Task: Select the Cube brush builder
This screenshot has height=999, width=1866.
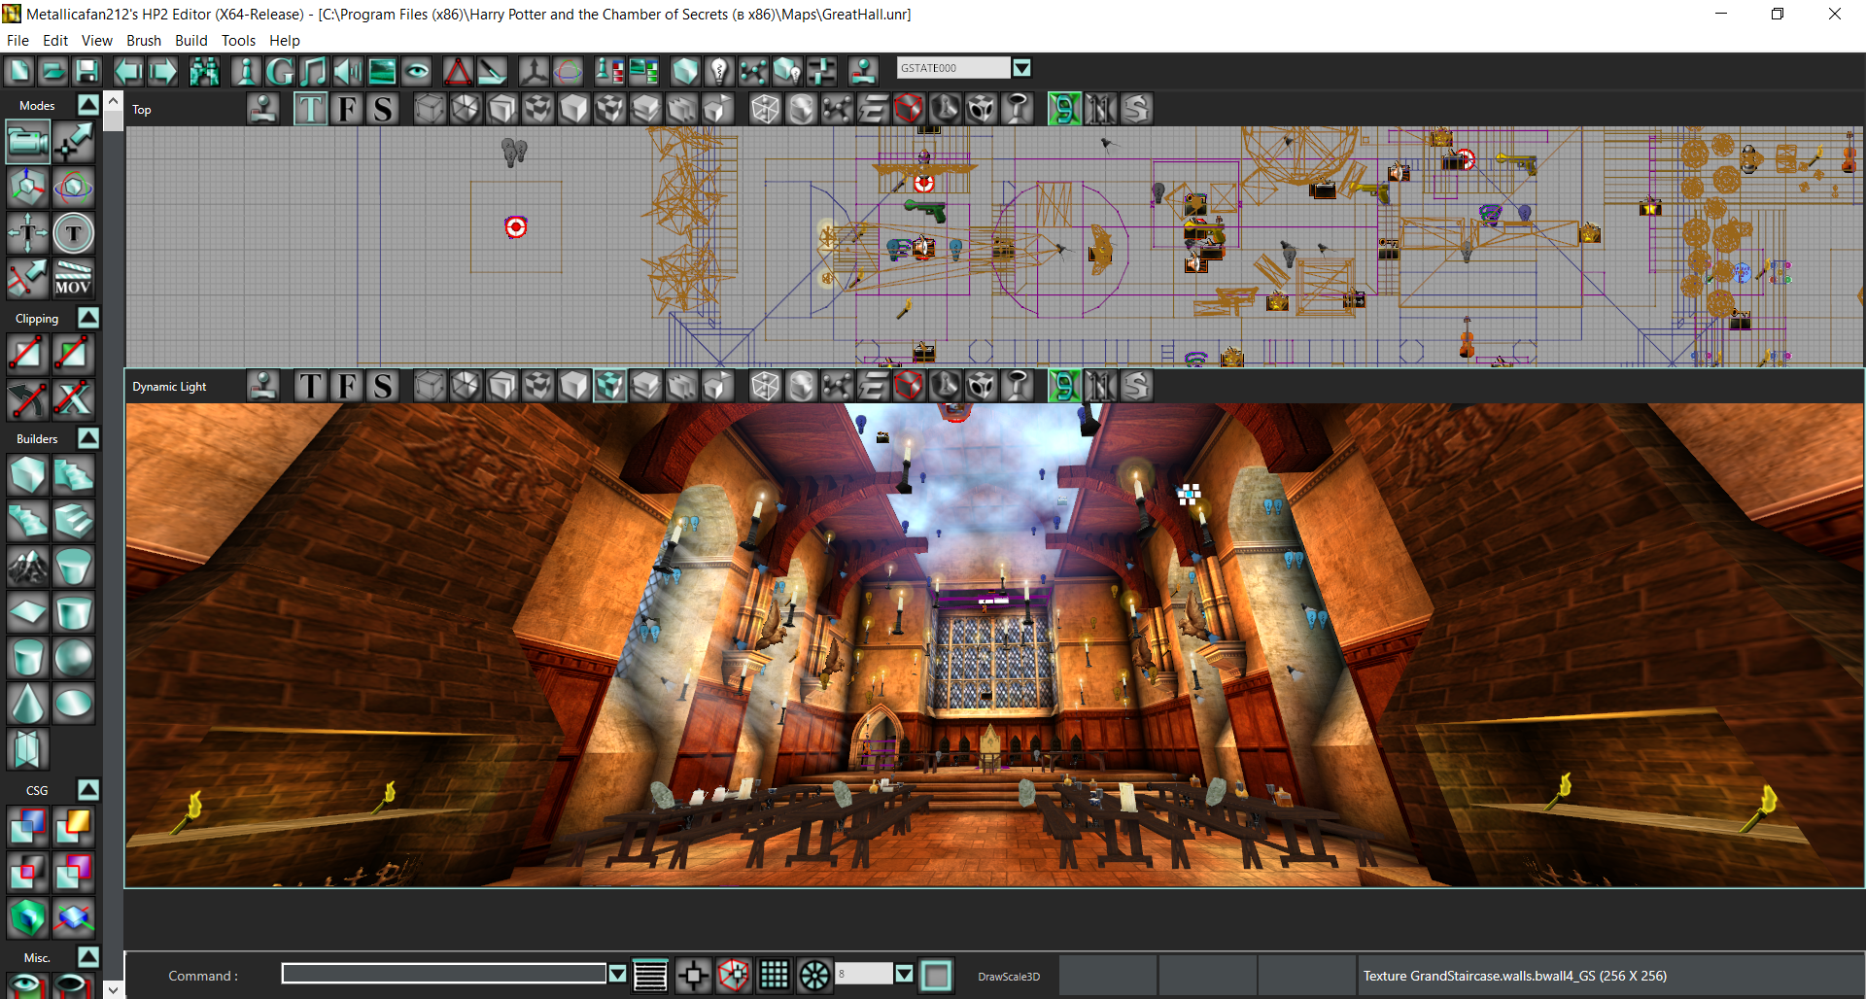Action: pos(27,475)
